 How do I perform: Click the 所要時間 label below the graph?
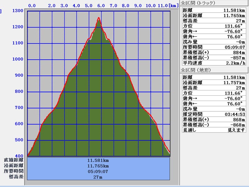(x=14, y=171)
